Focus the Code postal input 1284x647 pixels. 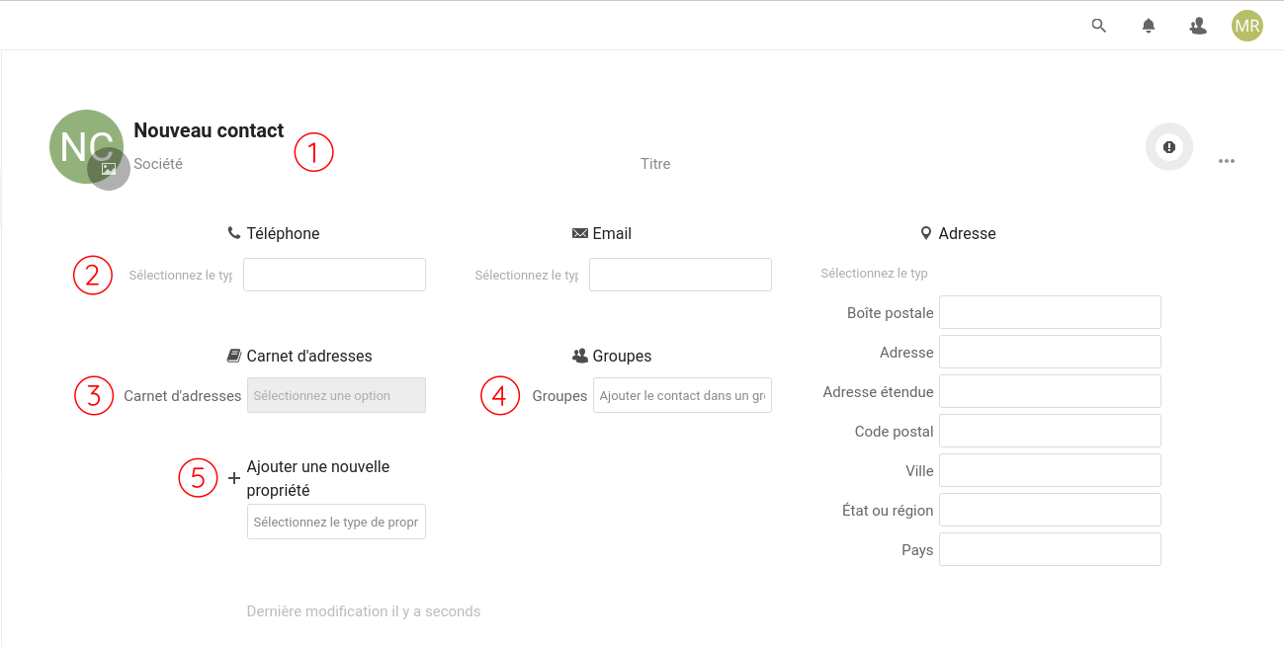click(x=1050, y=431)
